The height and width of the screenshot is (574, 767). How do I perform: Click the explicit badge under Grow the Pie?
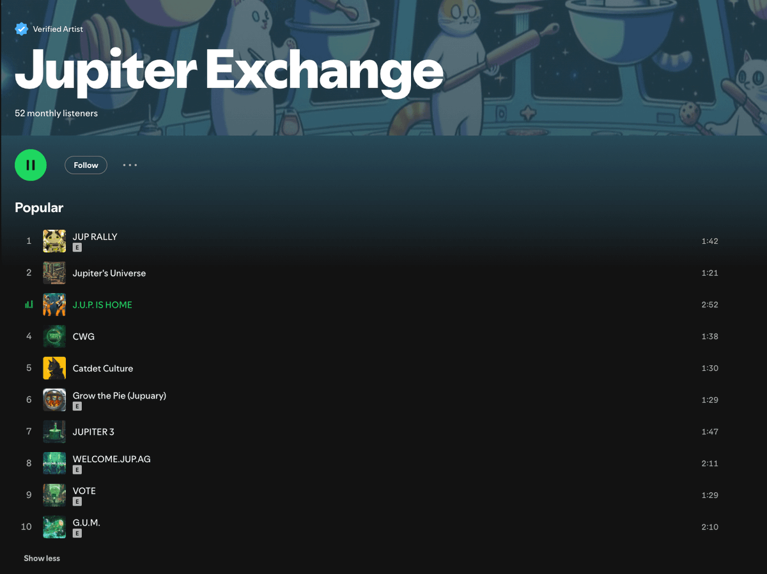[77, 406]
